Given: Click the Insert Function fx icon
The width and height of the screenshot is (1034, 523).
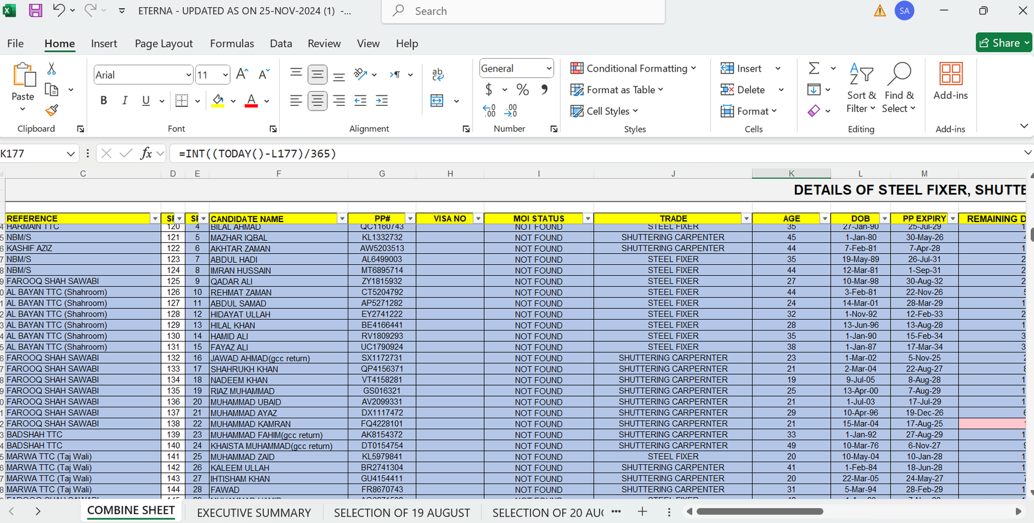Looking at the screenshot, I should [x=146, y=153].
